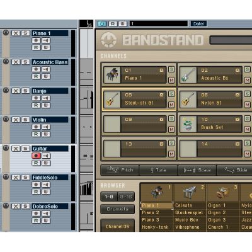This screenshot has height=252, width=252.
Task: Toggle write automation on FiddleSolo track
Action: [46, 192]
